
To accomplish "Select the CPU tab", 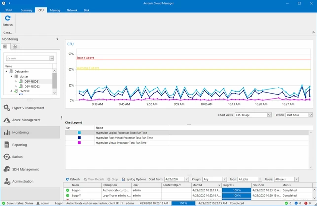I will point(41,10).
